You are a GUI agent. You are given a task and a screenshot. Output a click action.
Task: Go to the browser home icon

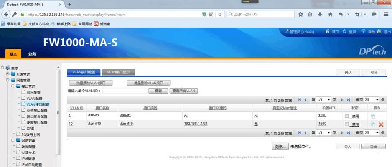pos(330,15)
